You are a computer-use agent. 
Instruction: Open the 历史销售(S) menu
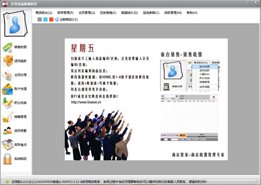(108, 13)
